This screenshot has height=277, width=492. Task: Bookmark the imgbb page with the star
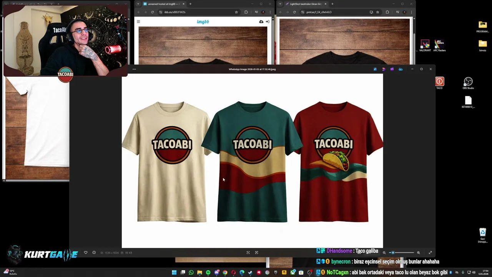[236, 12]
